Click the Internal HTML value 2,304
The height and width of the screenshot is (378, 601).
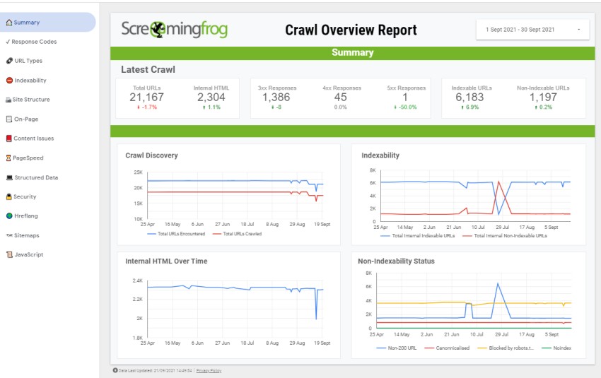211,98
